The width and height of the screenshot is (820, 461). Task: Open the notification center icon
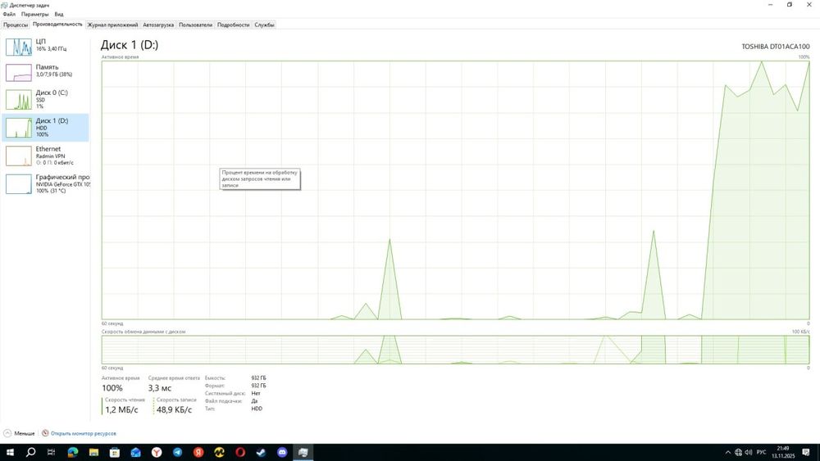(806, 452)
